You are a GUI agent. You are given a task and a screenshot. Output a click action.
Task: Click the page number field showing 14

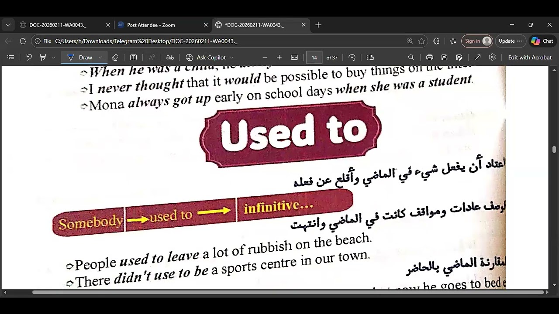click(314, 57)
